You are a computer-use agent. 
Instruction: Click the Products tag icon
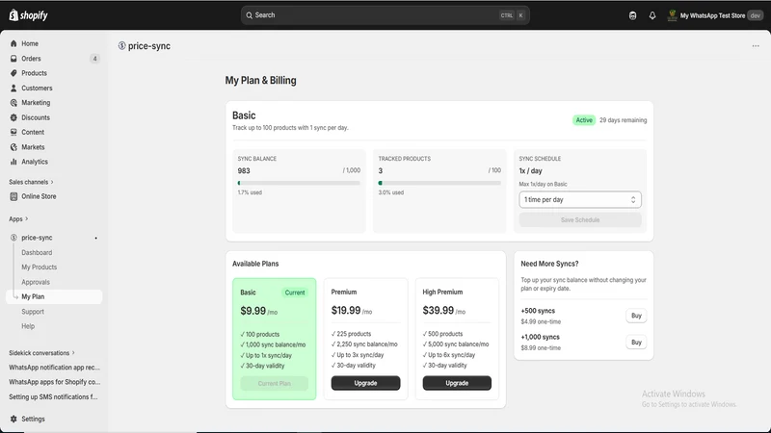point(13,73)
